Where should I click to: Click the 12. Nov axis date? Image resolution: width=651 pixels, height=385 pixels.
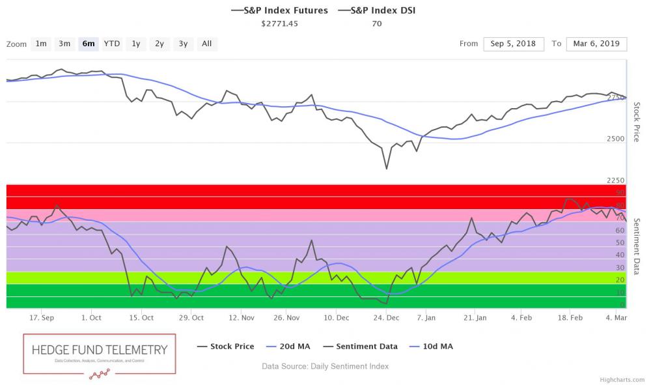[x=242, y=318]
